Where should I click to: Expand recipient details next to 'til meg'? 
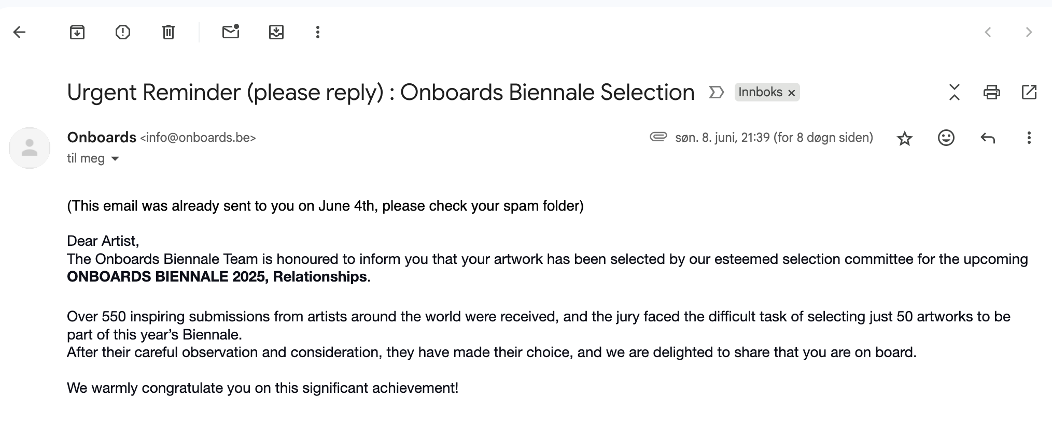116,159
